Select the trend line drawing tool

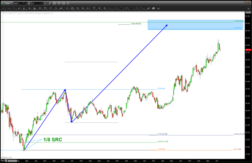click(x=4, y=8)
